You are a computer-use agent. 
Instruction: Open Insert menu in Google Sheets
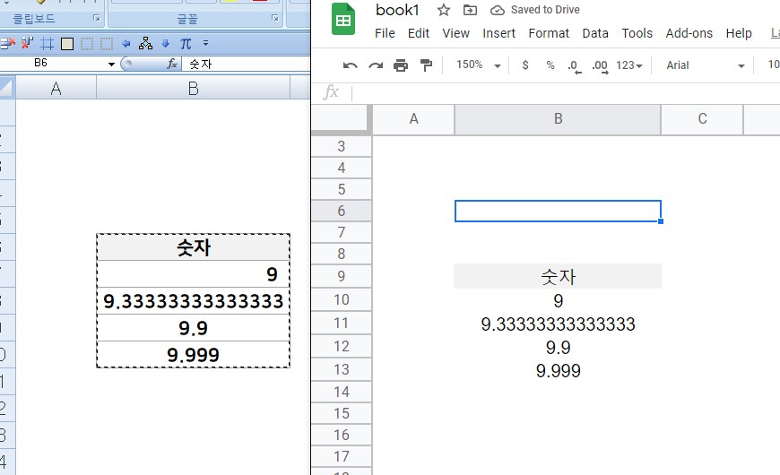click(499, 33)
